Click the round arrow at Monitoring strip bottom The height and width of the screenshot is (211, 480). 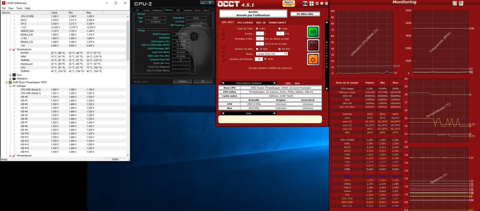tap(327, 89)
